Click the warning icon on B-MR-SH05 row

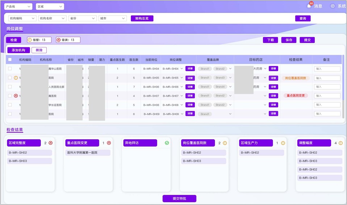tap(16, 78)
